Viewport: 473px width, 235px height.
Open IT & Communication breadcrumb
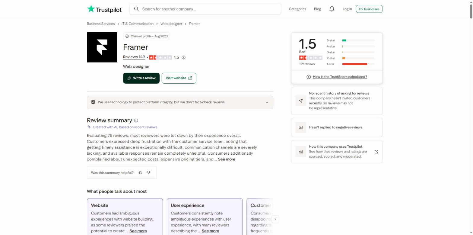pyautogui.click(x=138, y=24)
